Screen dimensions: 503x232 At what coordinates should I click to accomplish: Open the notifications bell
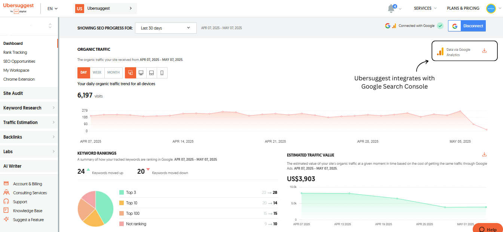(391, 8)
